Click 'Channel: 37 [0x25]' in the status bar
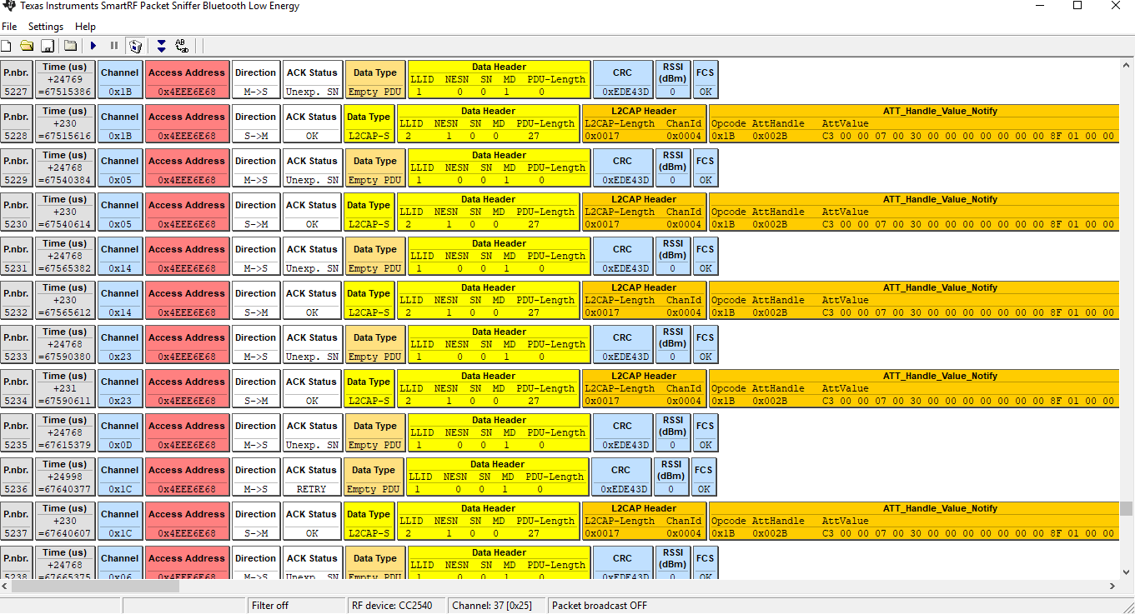Viewport: 1135px width, 614px height. coord(497,606)
